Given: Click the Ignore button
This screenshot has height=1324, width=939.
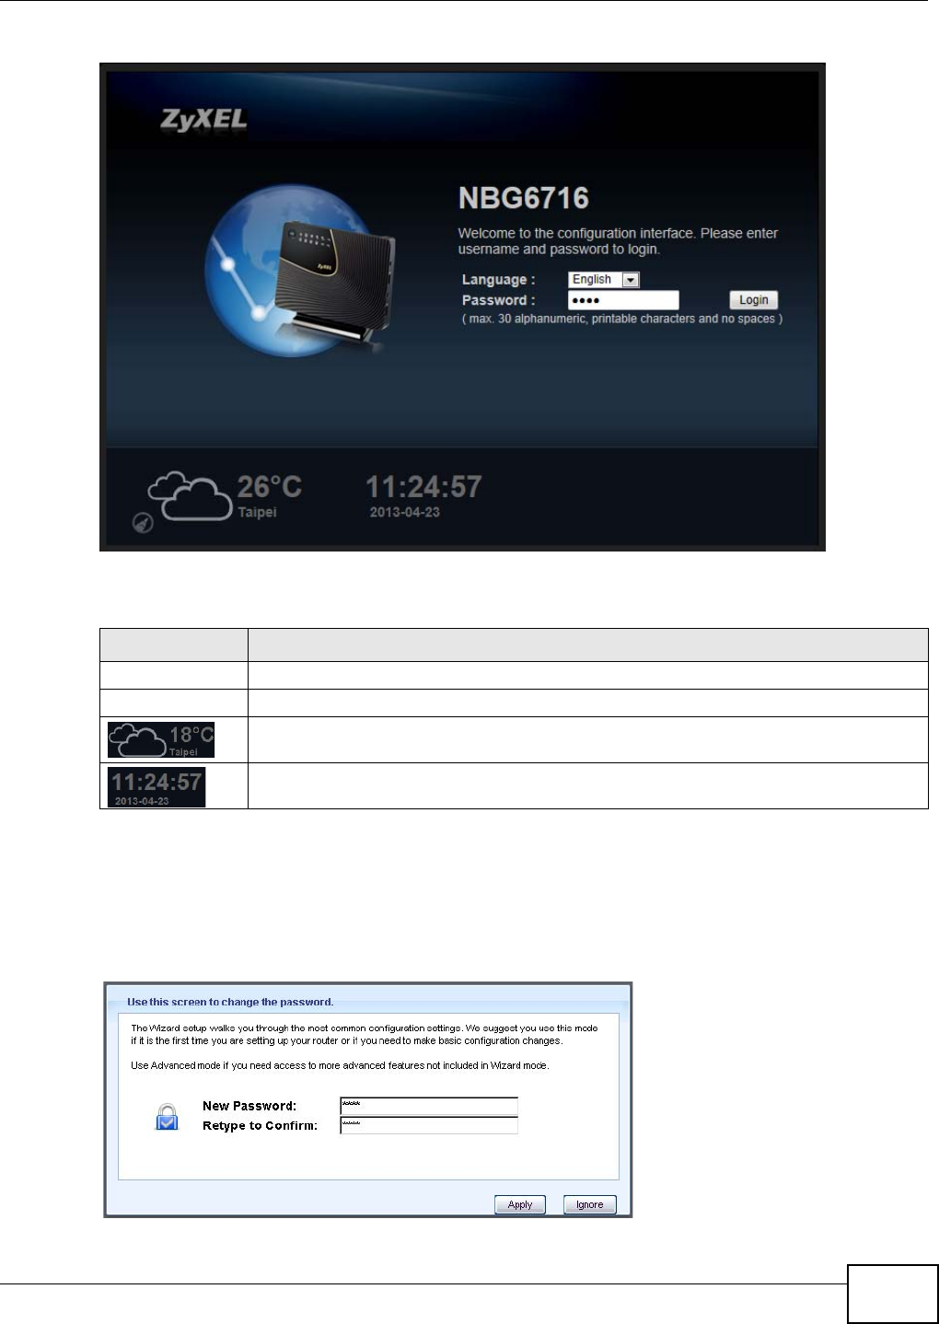Looking at the screenshot, I should 590,1204.
